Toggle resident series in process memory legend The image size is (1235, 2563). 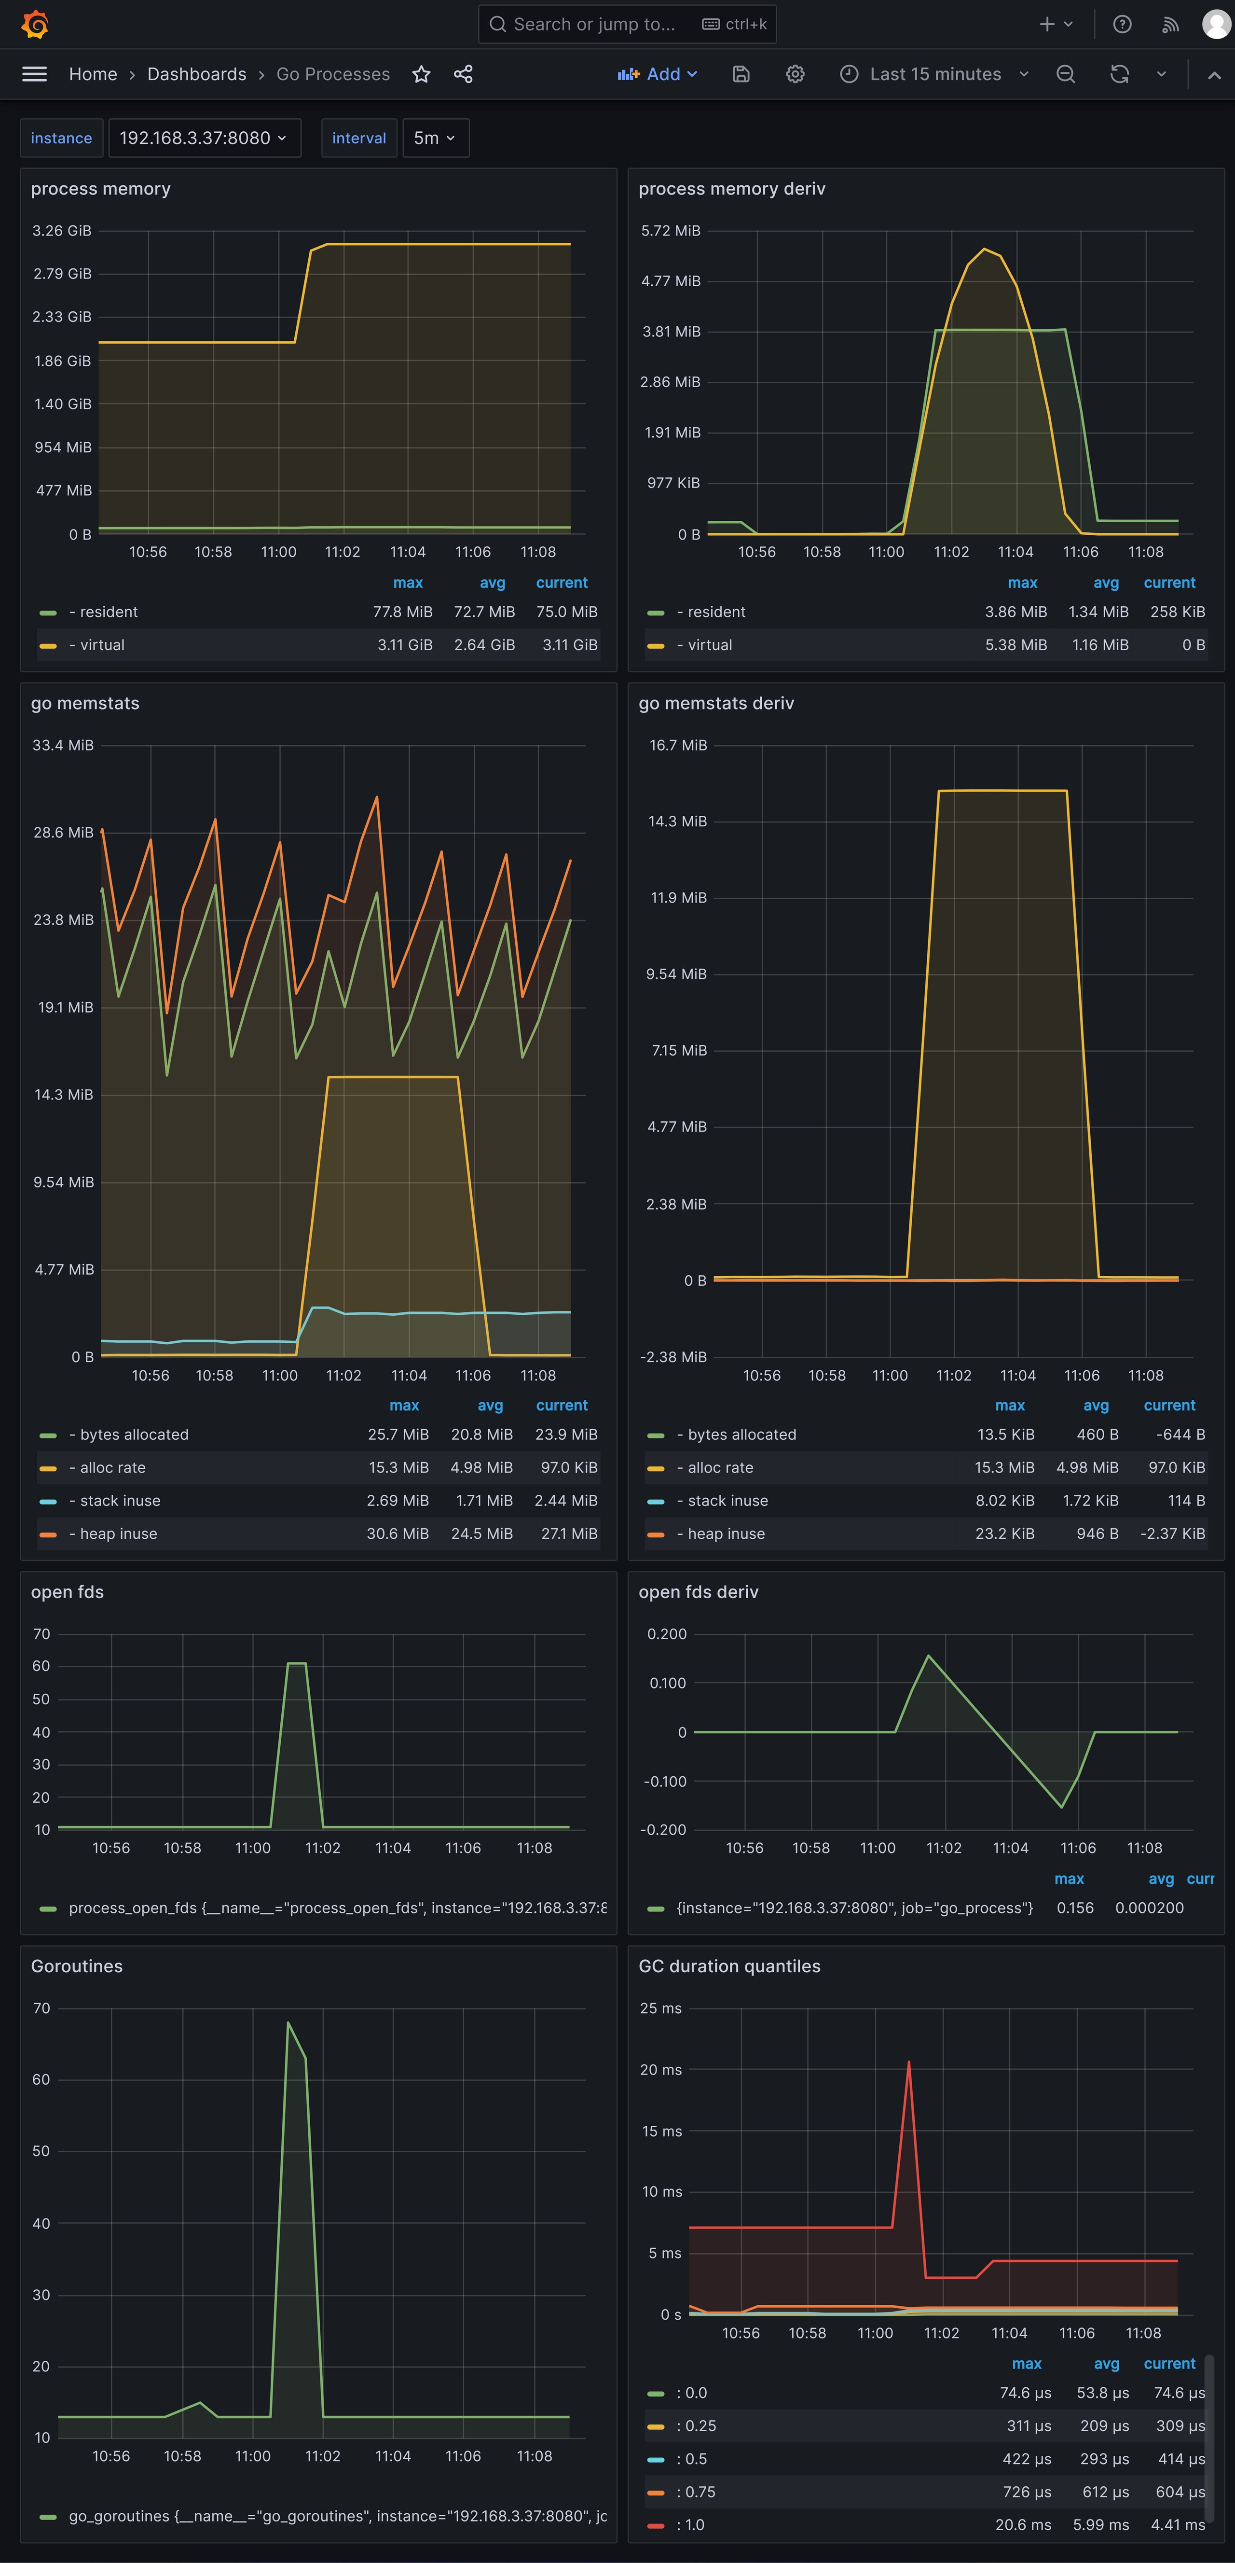tap(102, 612)
